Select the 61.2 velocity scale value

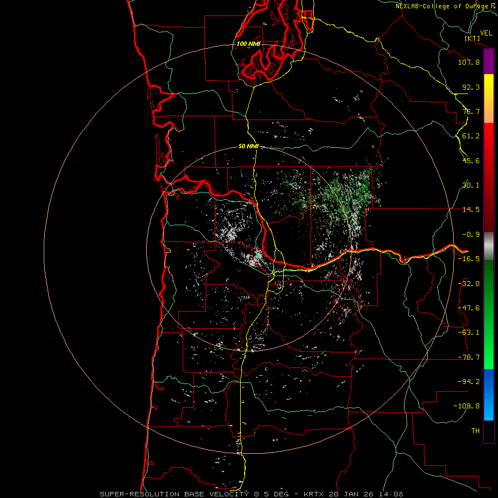pyautogui.click(x=471, y=136)
